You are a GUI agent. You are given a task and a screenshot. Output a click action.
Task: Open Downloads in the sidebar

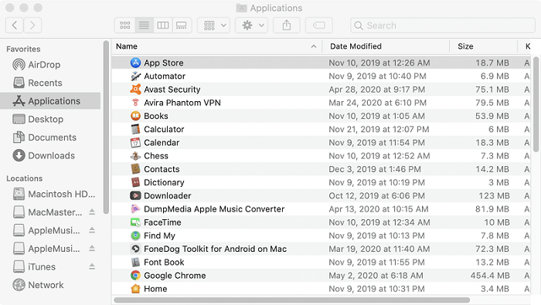coord(51,156)
